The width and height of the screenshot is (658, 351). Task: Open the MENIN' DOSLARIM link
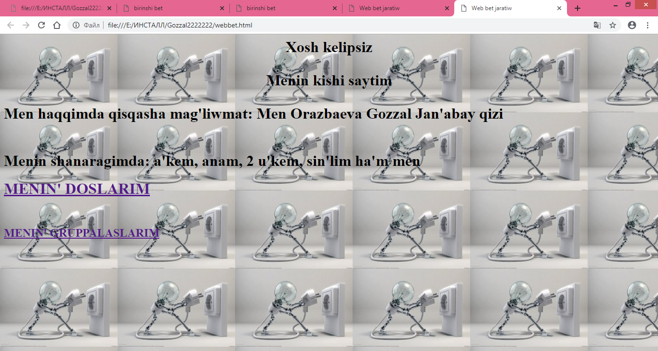point(77,189)
